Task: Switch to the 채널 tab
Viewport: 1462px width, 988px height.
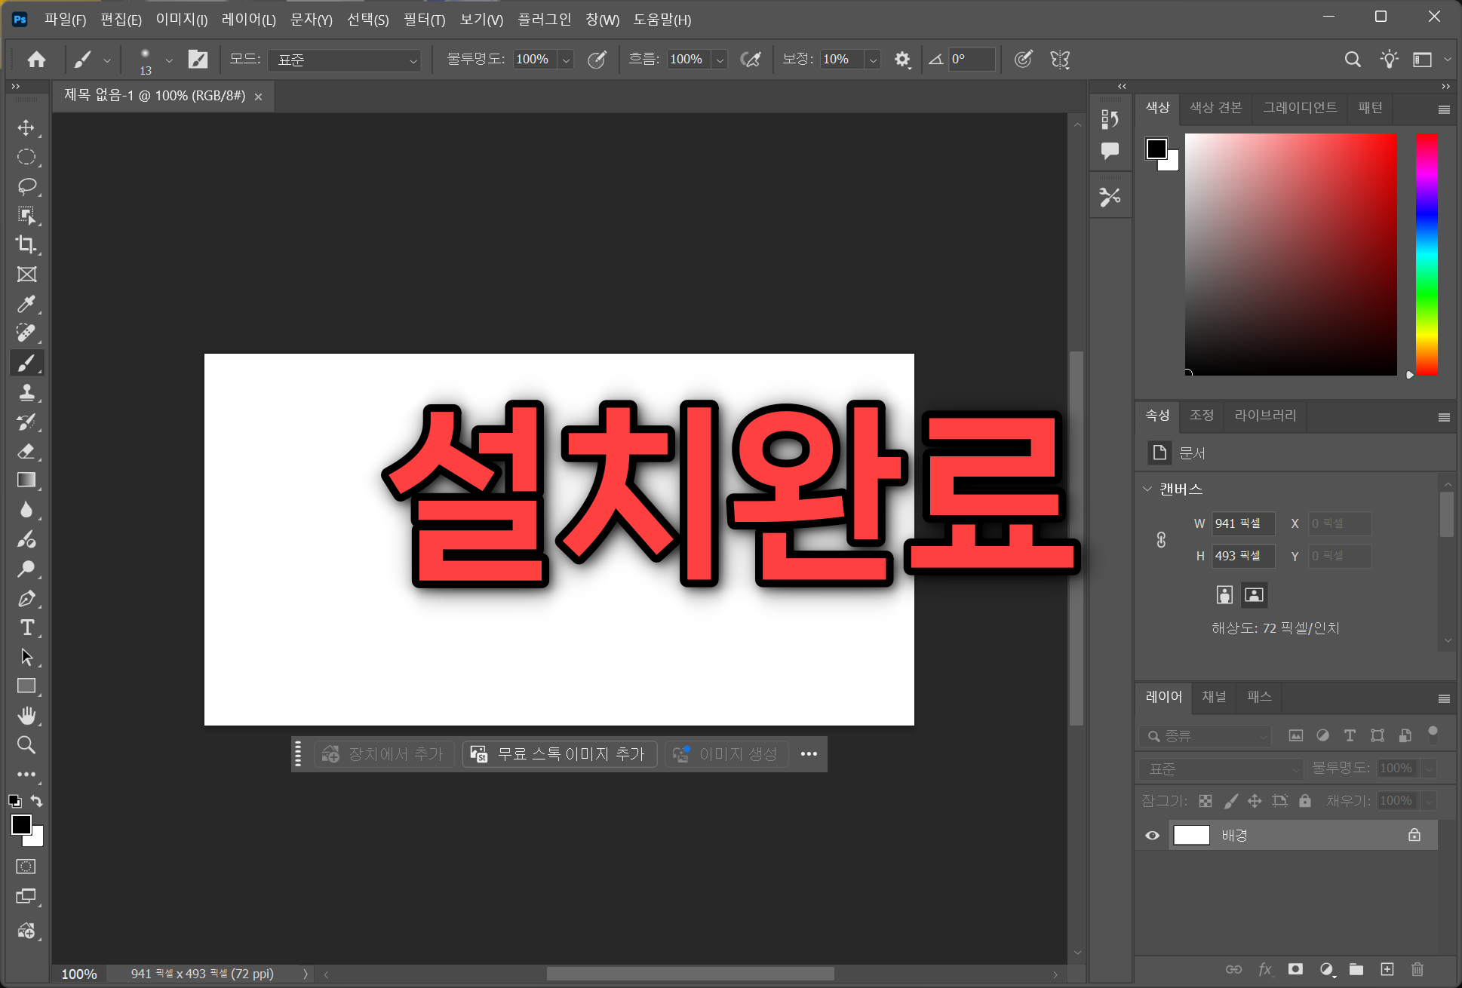Action: click(x=1213, y=697)
